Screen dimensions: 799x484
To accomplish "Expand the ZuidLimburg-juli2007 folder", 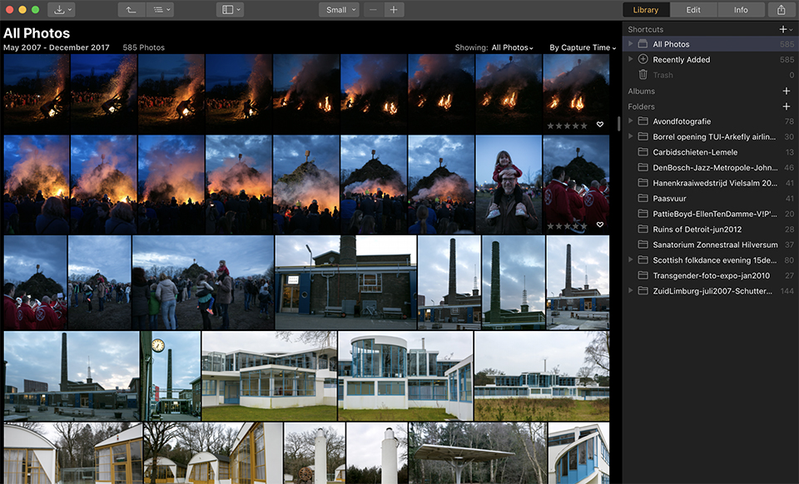I will click(631, 290).
